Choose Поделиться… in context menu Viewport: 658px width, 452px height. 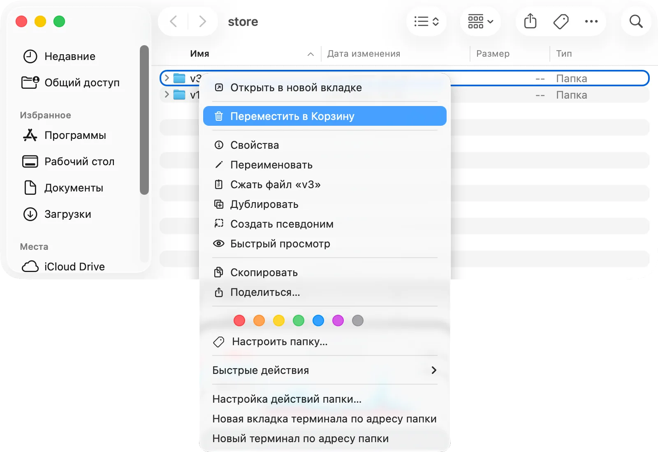point(325,292)
